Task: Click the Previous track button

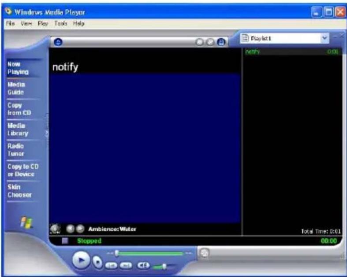Action: [111, 265]
